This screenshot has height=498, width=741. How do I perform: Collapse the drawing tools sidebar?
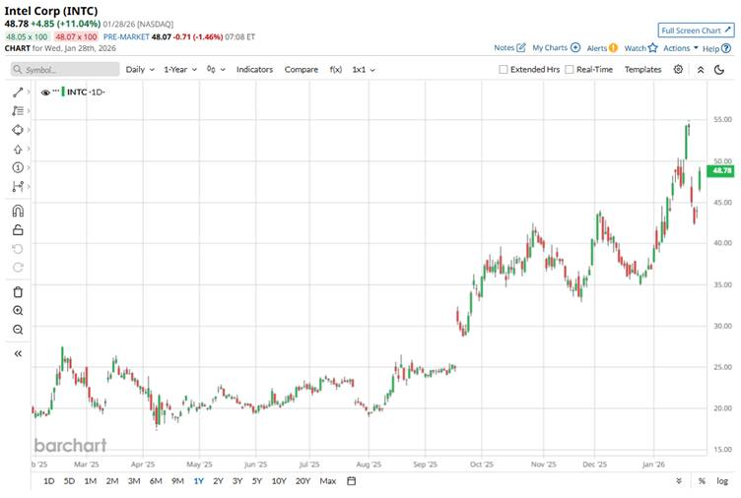(x=18, y=353)
